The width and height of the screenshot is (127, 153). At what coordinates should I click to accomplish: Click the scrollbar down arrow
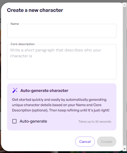point(124,149)
